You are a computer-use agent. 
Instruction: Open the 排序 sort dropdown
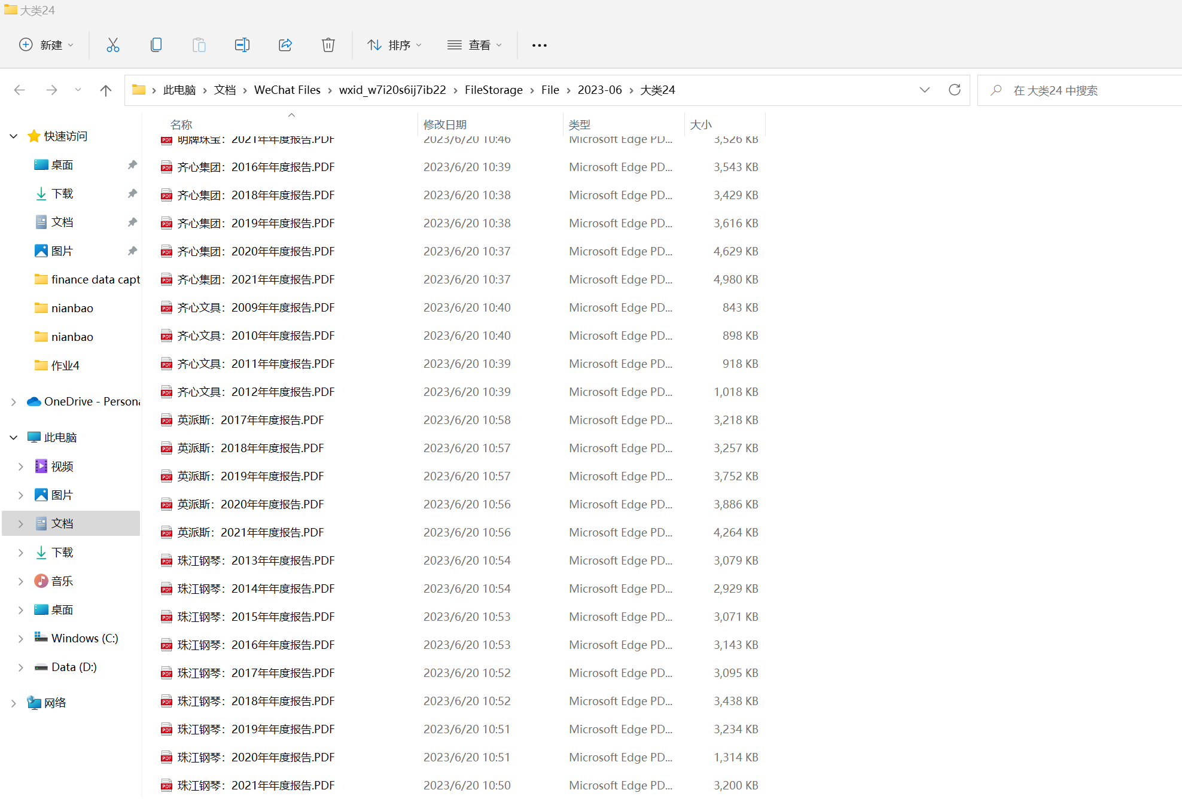point(394,45)
